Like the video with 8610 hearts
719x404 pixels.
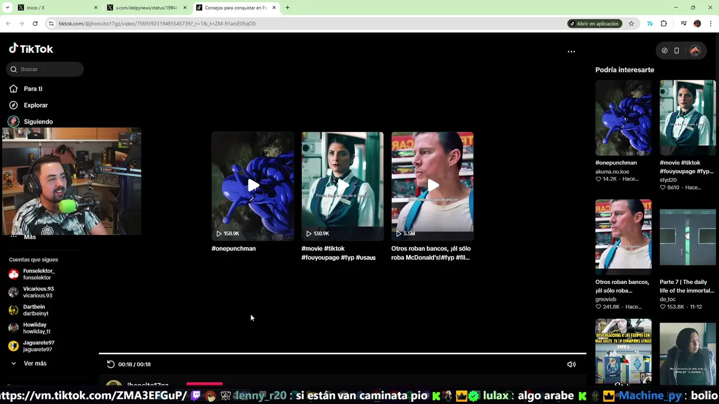[663, 187]
